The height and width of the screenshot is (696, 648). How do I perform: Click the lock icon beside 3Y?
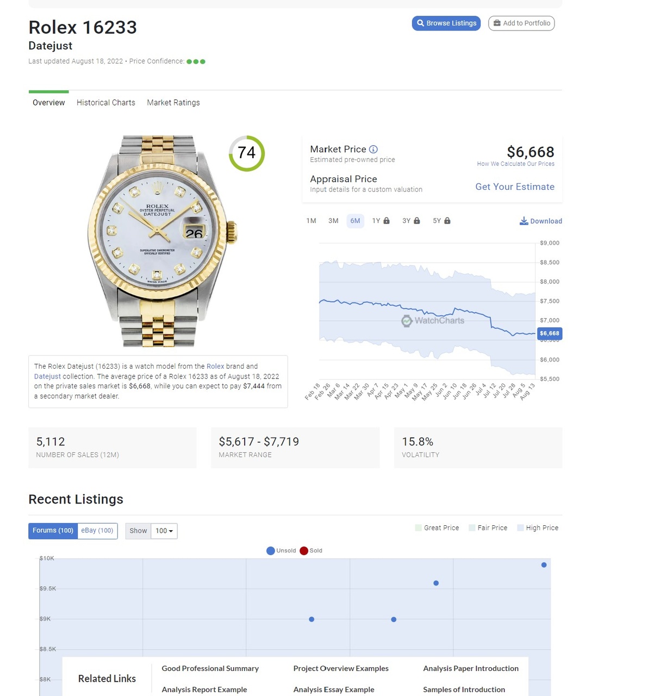pyautogui.click(x=417, y=221)
